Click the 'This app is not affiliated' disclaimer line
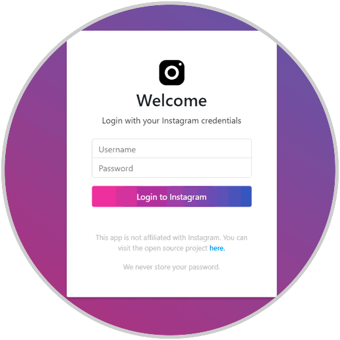Screen dimensions: 340x340 pyautogui.click(x=172, y=237)
